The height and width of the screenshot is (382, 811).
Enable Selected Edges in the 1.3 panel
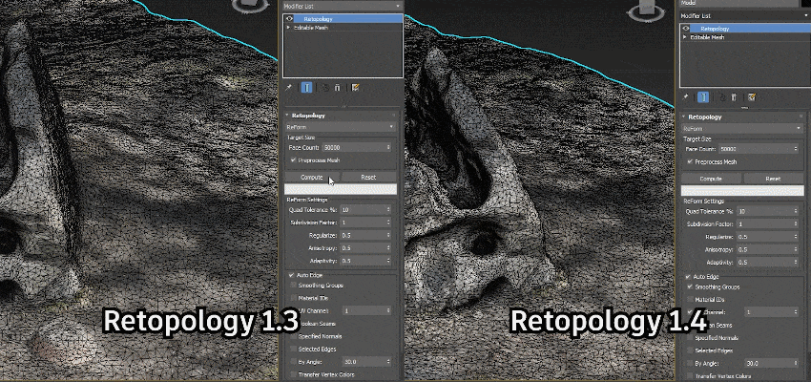(x=294, y=349)
